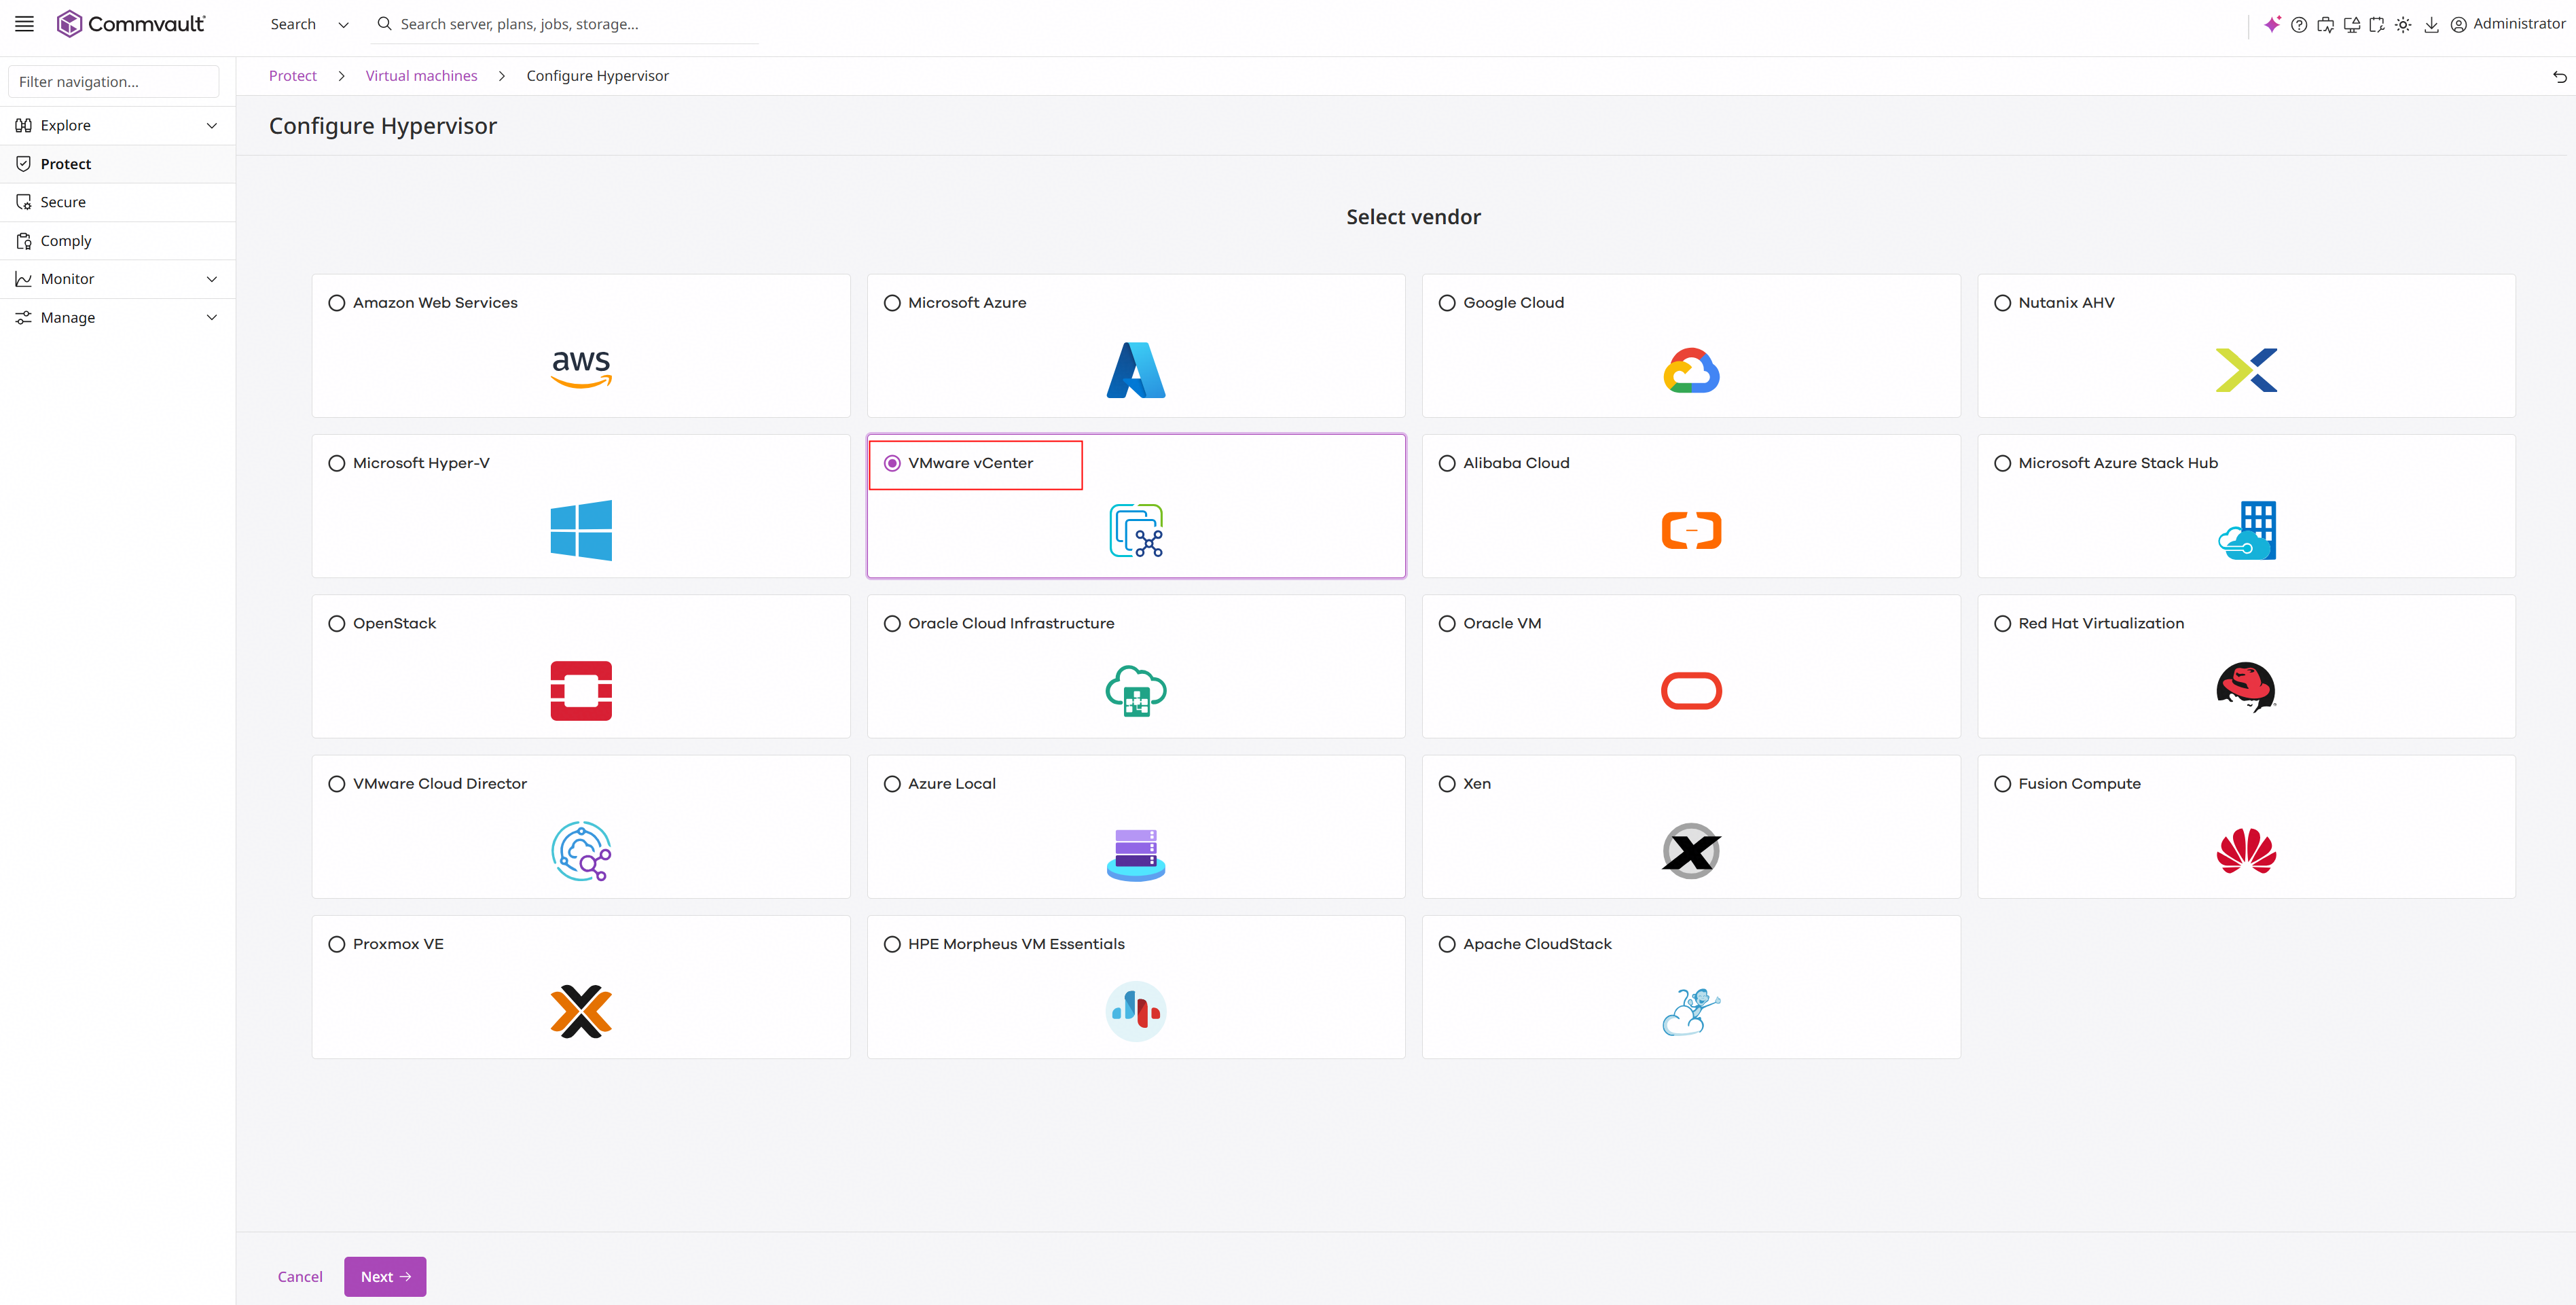Open the AI assistant sparkle icon
This screenshot has width=2576, height=1305.
click(x=2272, y=24)
